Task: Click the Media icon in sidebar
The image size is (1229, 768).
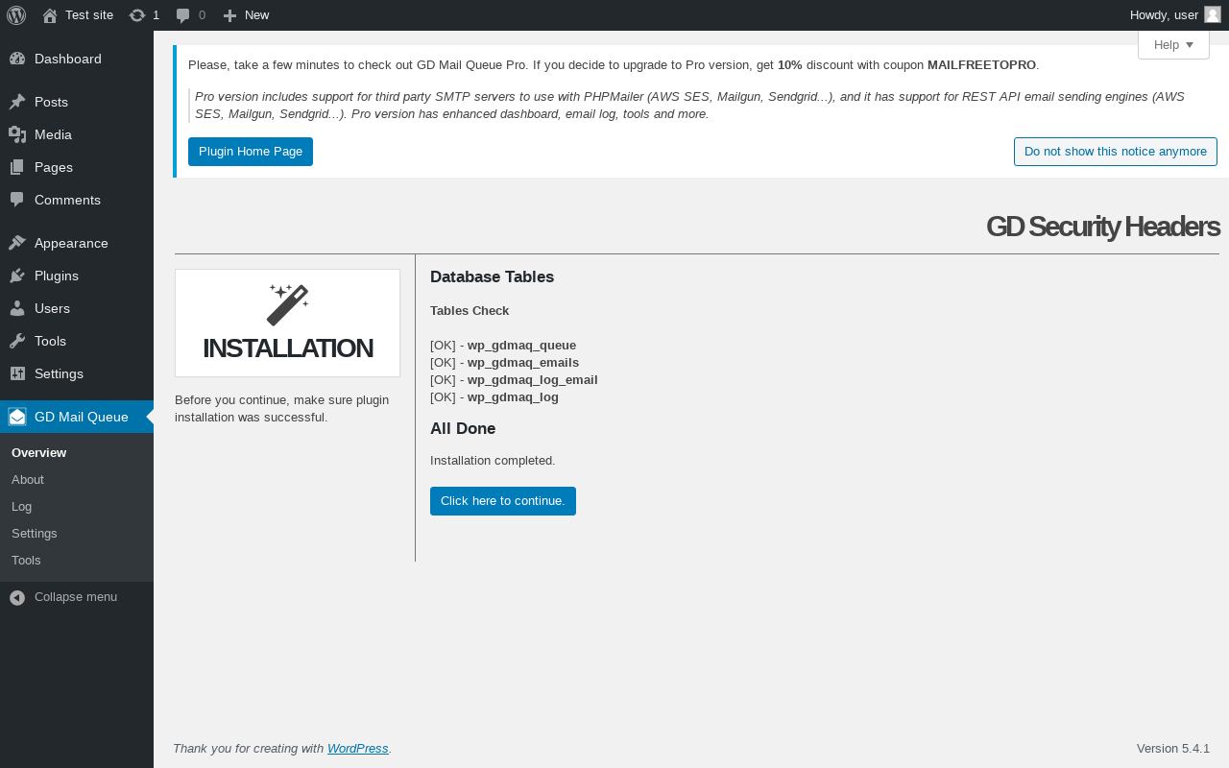Action: coord(17,134)
